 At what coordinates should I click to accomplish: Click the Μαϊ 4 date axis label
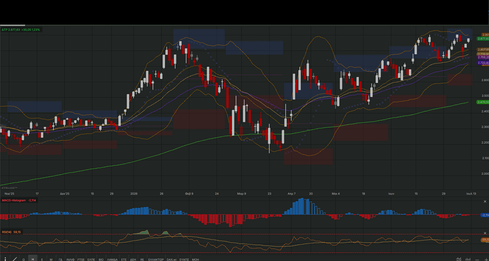[336, 194]
